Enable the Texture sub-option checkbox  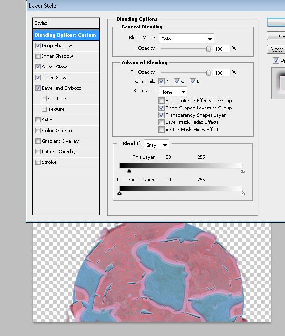click(x=44, y=109)
